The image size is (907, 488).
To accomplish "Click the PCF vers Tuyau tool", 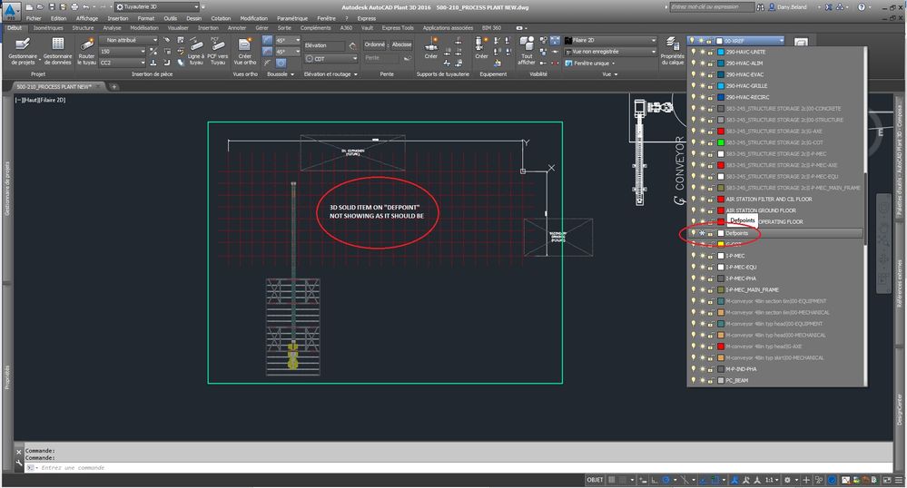I will pos(218,51).
